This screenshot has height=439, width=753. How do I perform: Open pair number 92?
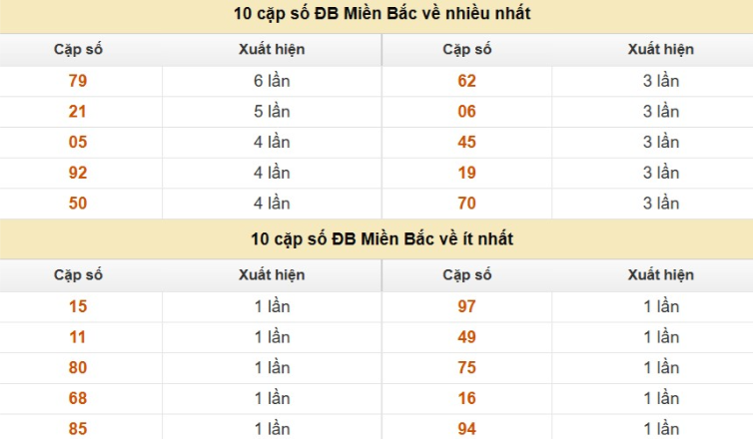click(78, 173)
